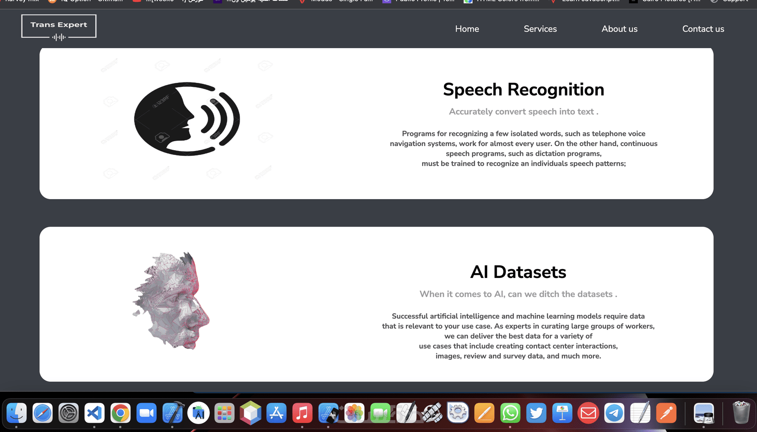Open Telegram from the dock
757x432 pixels.
point(614,413)
